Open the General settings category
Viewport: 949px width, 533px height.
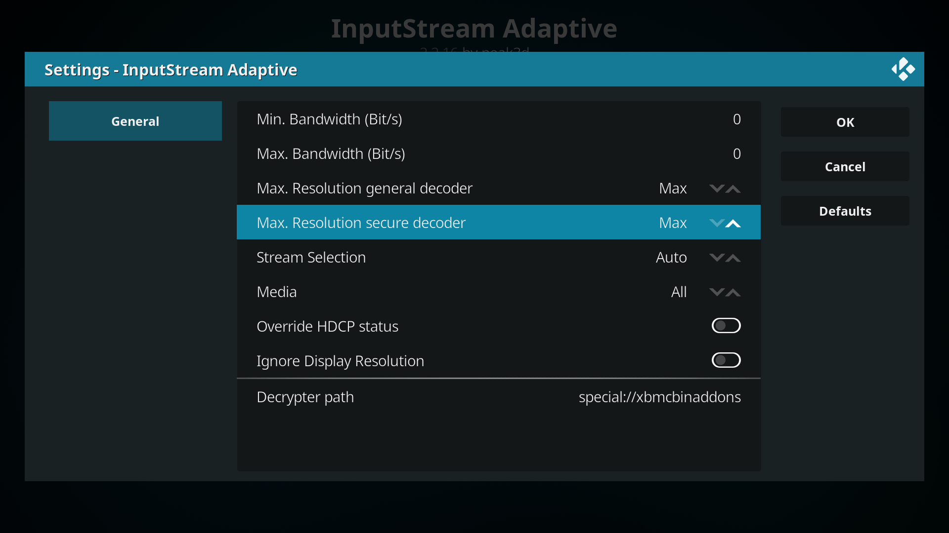(x=135, y=121)
